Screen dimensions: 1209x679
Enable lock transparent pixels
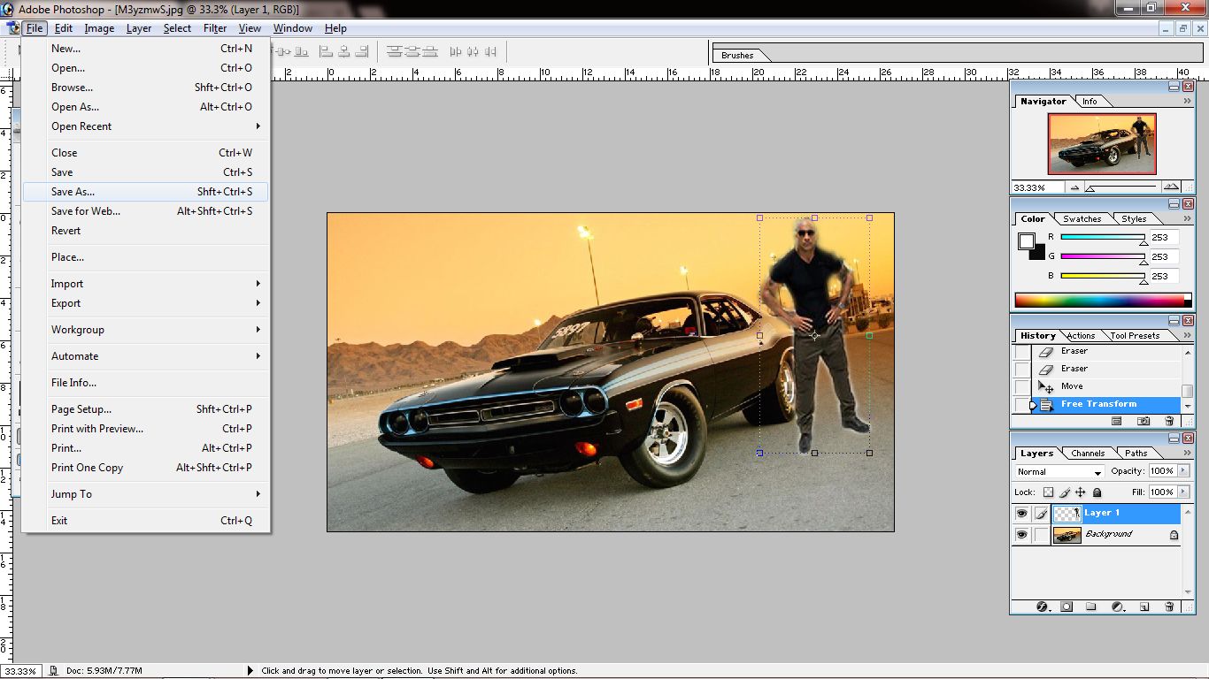pos(1047,492)
